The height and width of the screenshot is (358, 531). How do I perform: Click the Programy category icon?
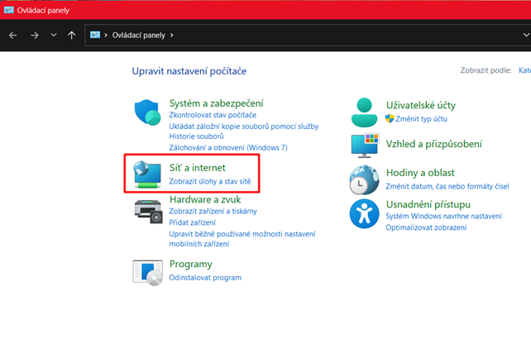(149, 271)
